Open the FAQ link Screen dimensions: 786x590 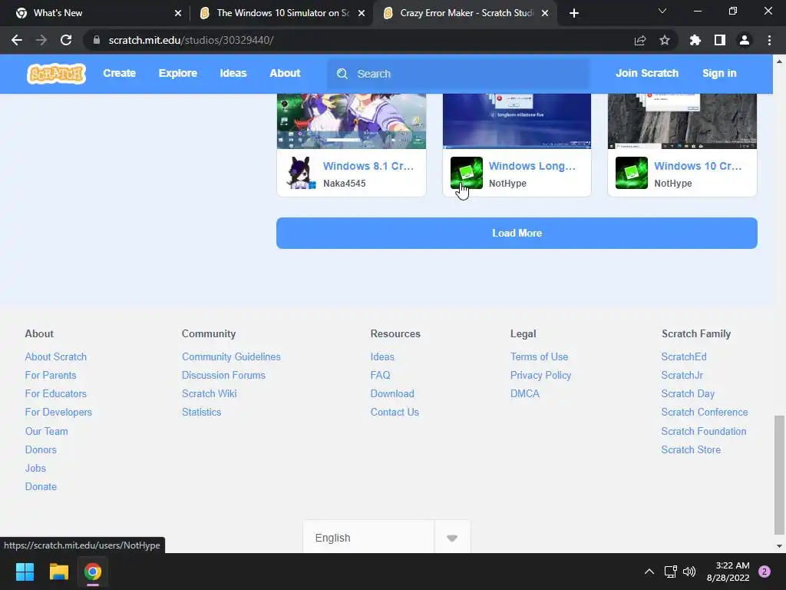[x=380, y=375]
